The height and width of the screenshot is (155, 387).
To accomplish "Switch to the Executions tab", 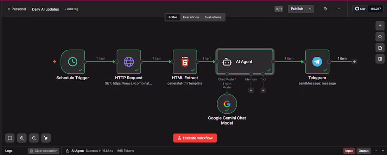I will [x=191, y=17].
